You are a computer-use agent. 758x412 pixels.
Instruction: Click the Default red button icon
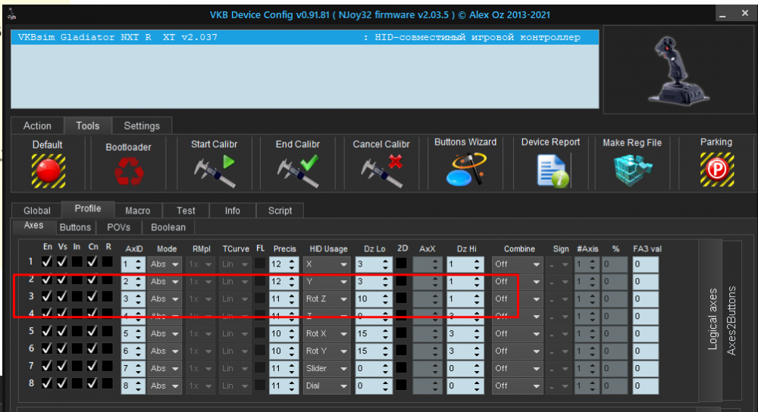pyautogui.click(x=48, y=170)
